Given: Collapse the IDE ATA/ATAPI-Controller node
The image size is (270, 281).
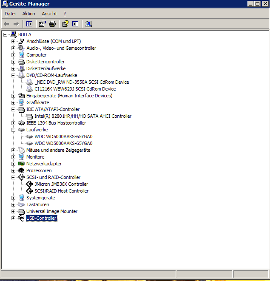Looking at the screenshot, I should pyautogui.click(x=13, y=110).
